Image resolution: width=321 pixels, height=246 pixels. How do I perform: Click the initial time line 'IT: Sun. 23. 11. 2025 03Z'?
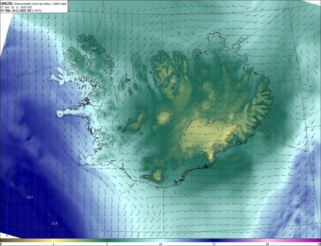pyautogui.click(x=16, y=7)
